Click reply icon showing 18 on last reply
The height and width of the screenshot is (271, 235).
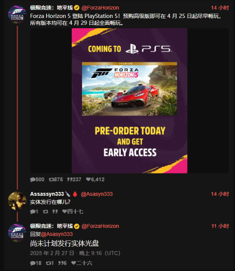click(x=32, y=263)
